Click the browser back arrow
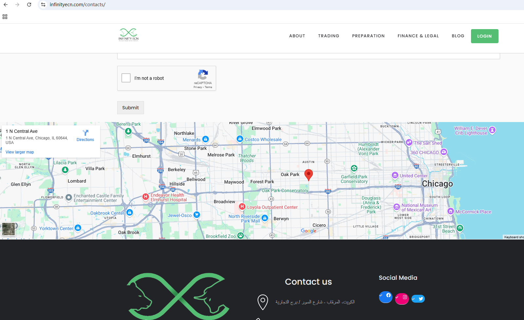The image size is (524, 320). pos(6,5)
